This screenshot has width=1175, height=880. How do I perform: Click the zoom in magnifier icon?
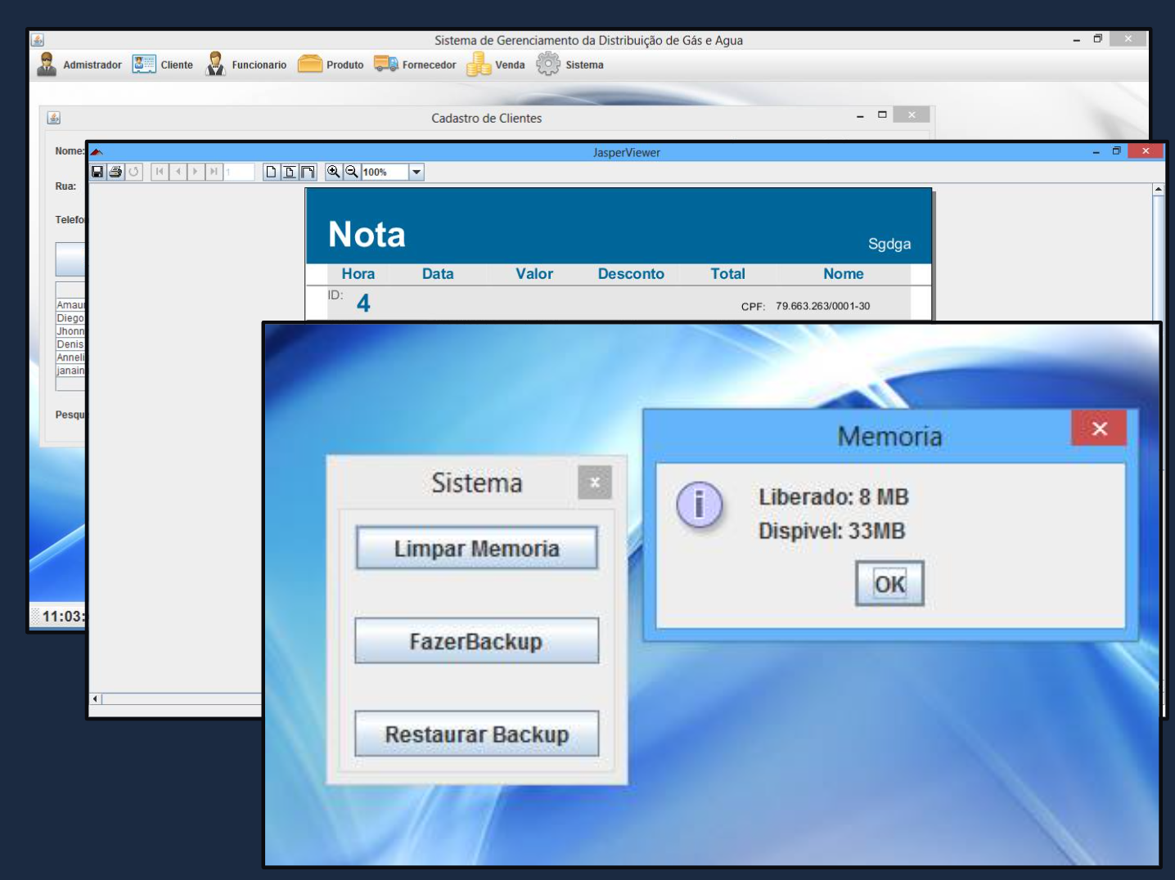(x=333, y=172)
